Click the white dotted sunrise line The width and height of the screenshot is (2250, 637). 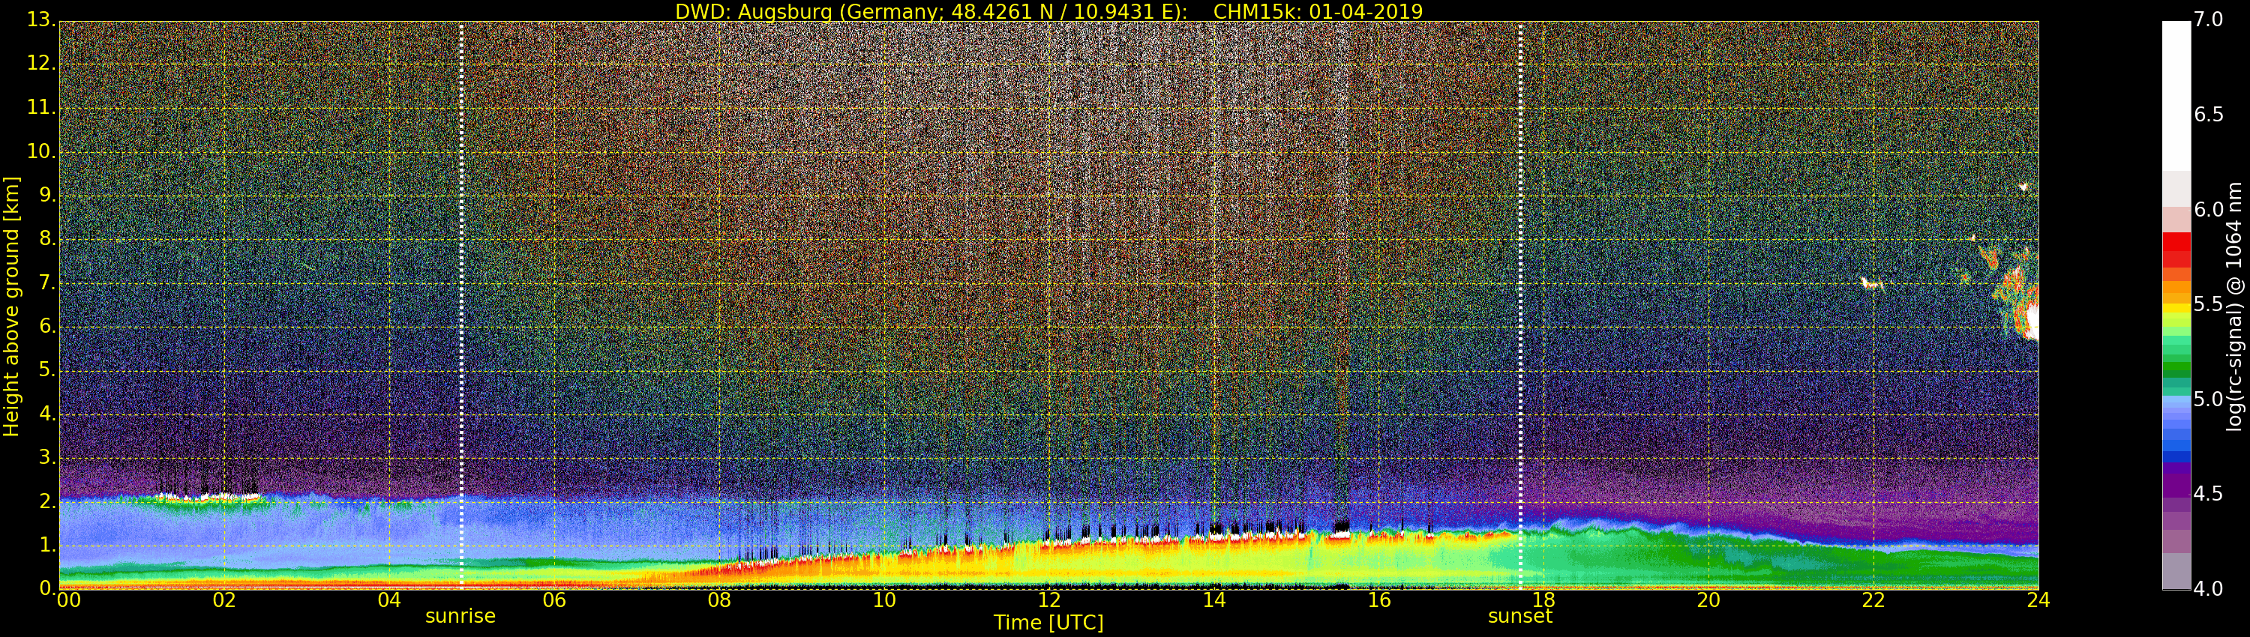(461, 304)
